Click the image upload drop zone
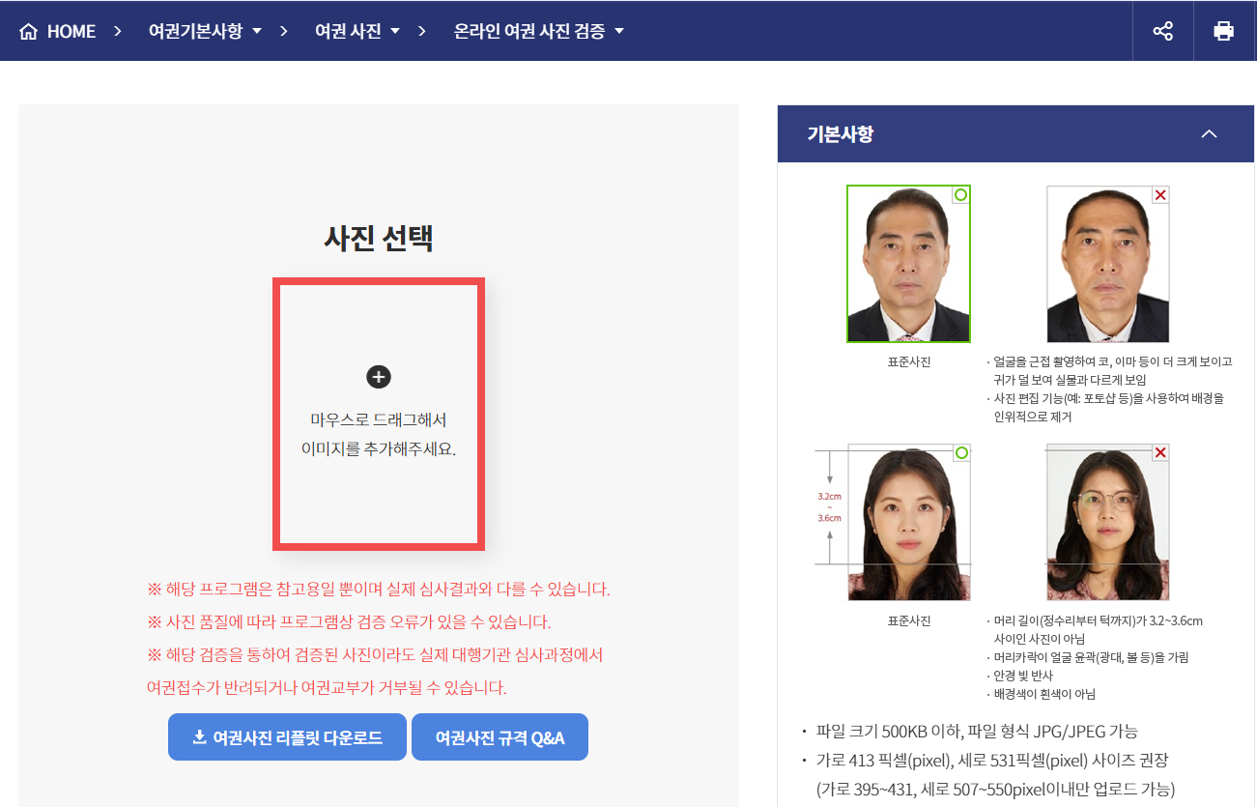 379,415
